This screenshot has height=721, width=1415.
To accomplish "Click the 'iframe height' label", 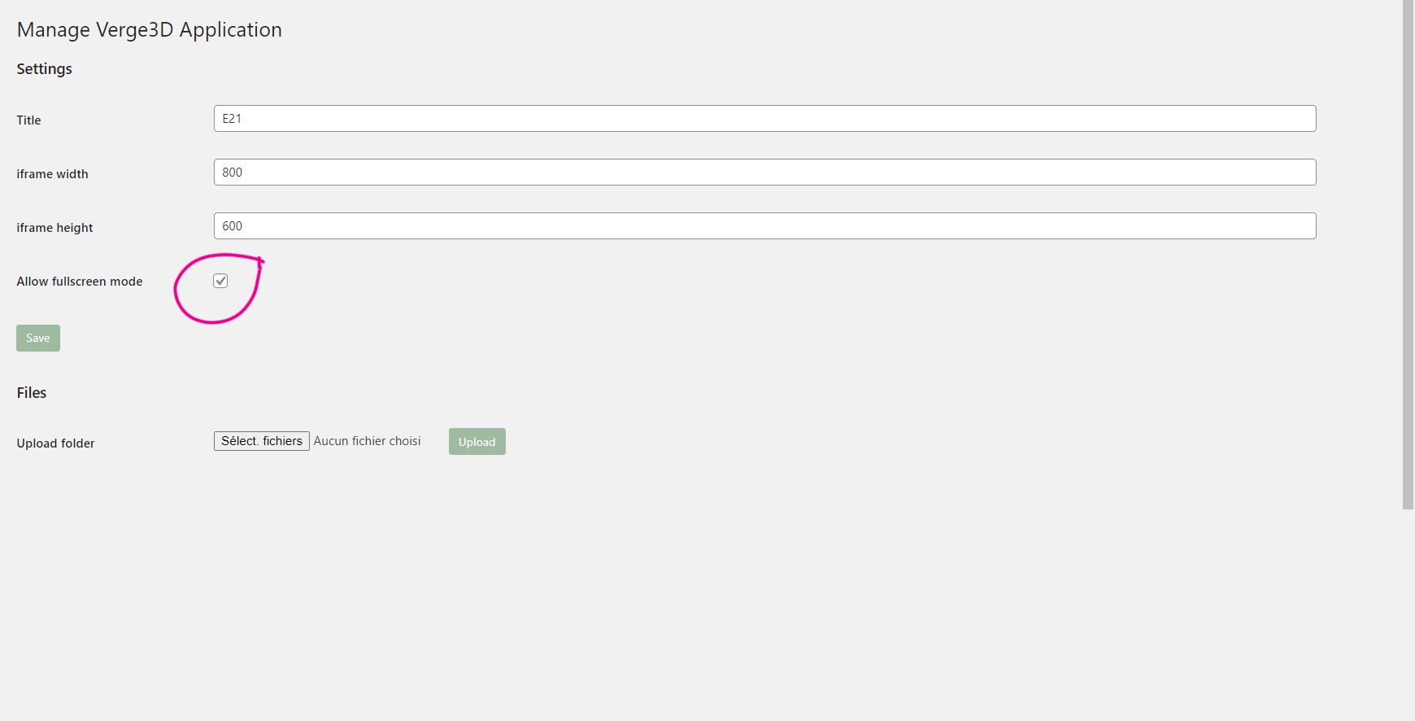I will [55, 228].
